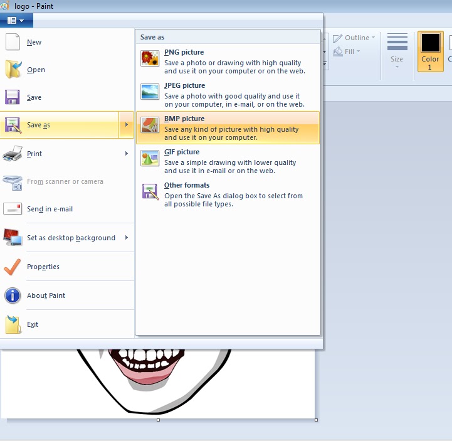Save image as BMP picture
The width and height of the screenshot is (452, 441).
(x=228, y=127)
